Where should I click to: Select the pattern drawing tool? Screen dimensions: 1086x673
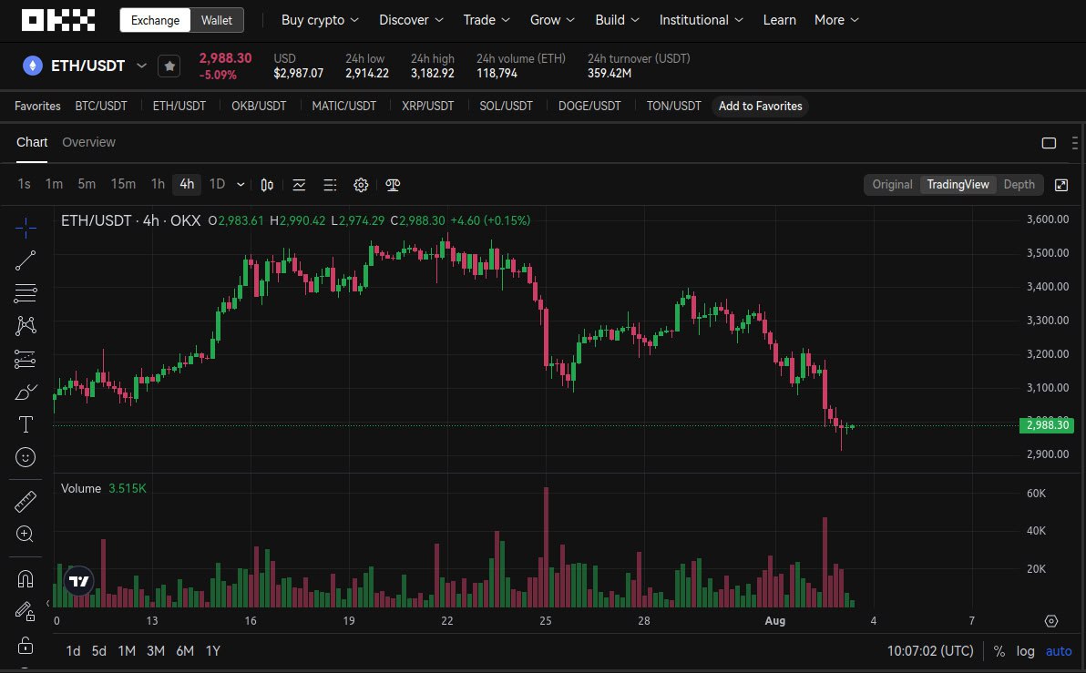point(26,325)
